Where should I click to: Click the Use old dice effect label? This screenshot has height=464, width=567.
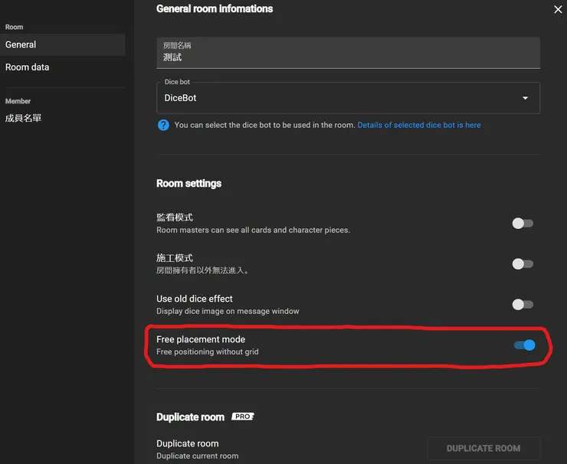195,299
